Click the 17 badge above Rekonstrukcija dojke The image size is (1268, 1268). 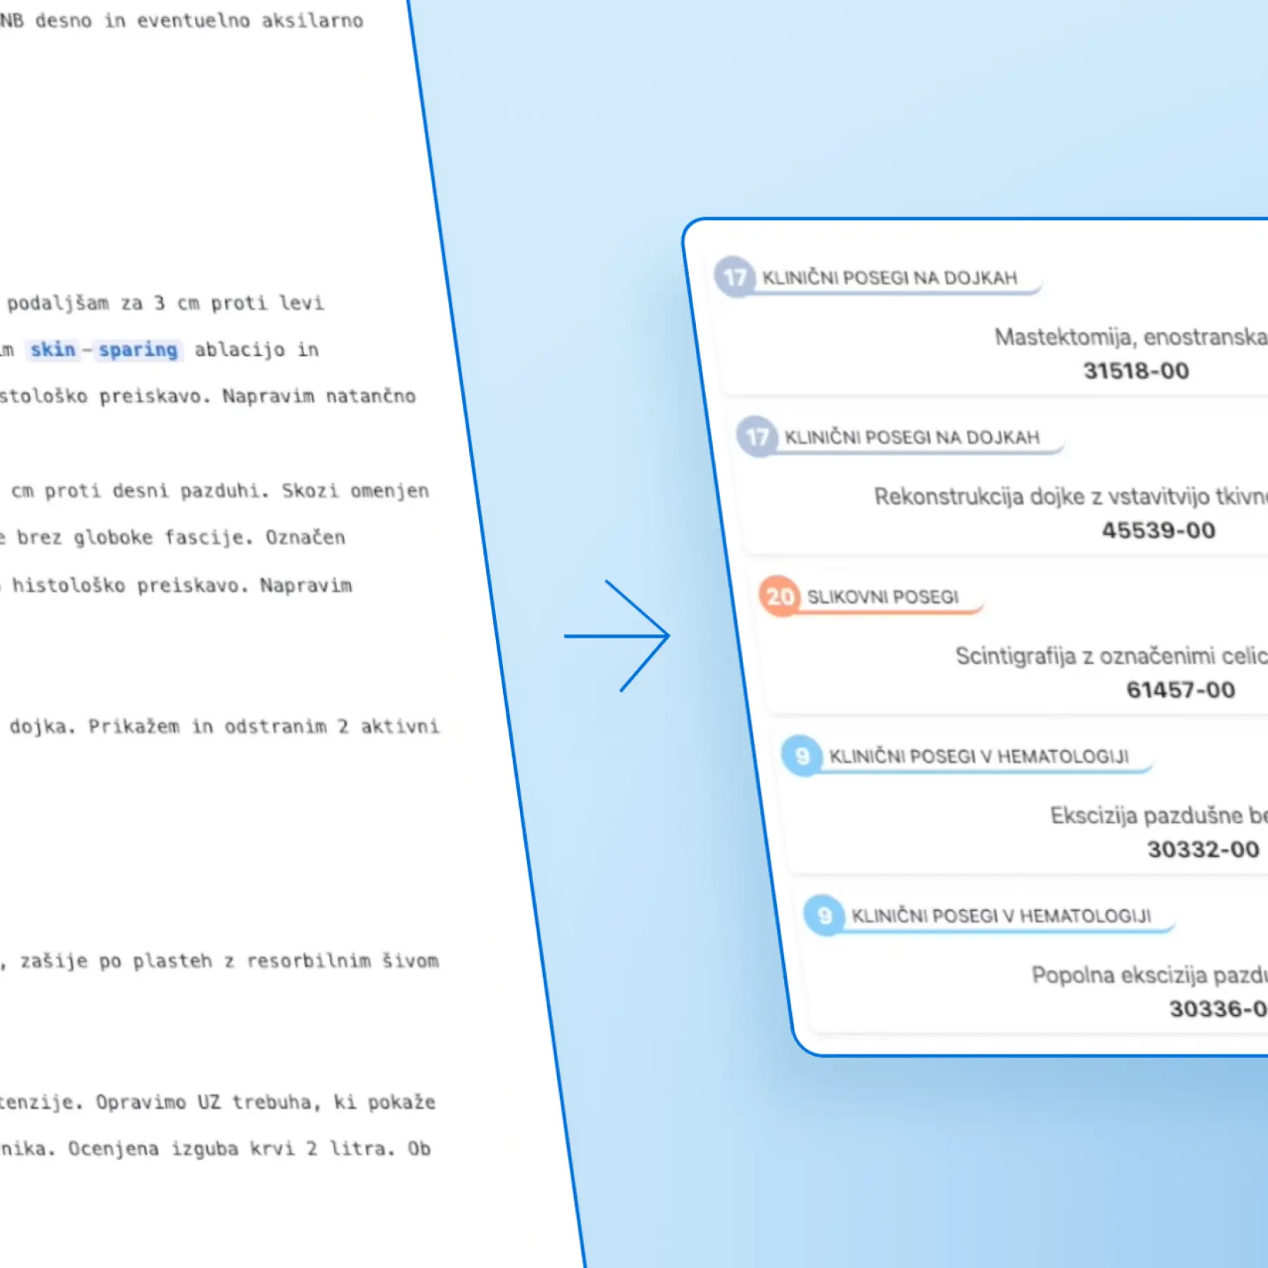[757, 437]
